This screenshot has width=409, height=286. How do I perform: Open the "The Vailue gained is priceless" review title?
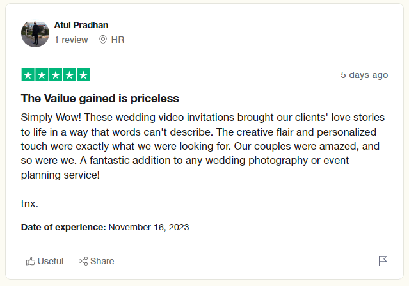[100, 99]
